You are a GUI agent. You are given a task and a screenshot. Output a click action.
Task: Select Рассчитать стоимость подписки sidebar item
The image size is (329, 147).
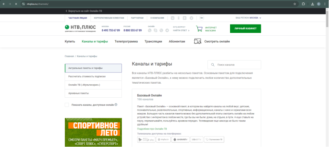(x=93, y=77)
